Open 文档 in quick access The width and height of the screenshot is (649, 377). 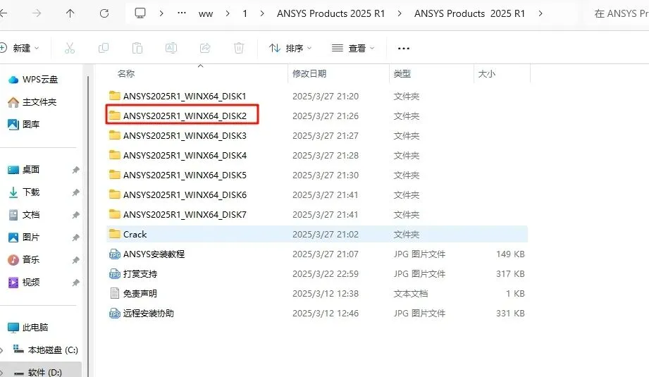(x=24, y=215)
